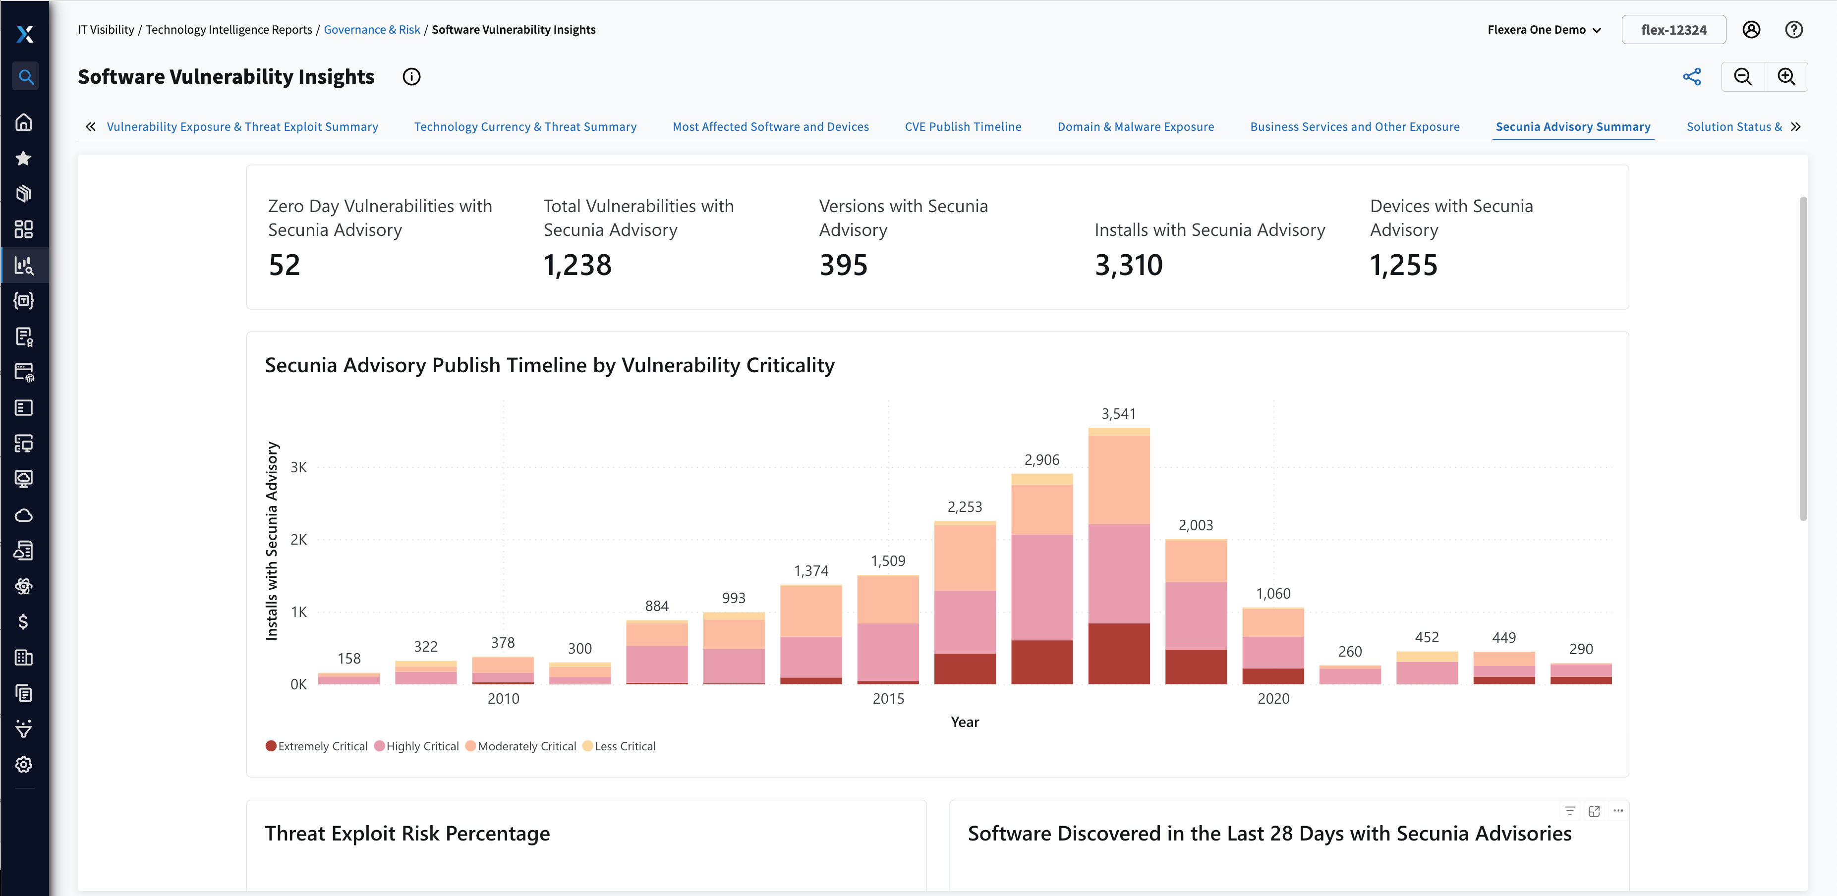Open the fingerprint window sidebar icon
The width and height of the screenshot is (1837, 896).
click(x=24, y=372)
